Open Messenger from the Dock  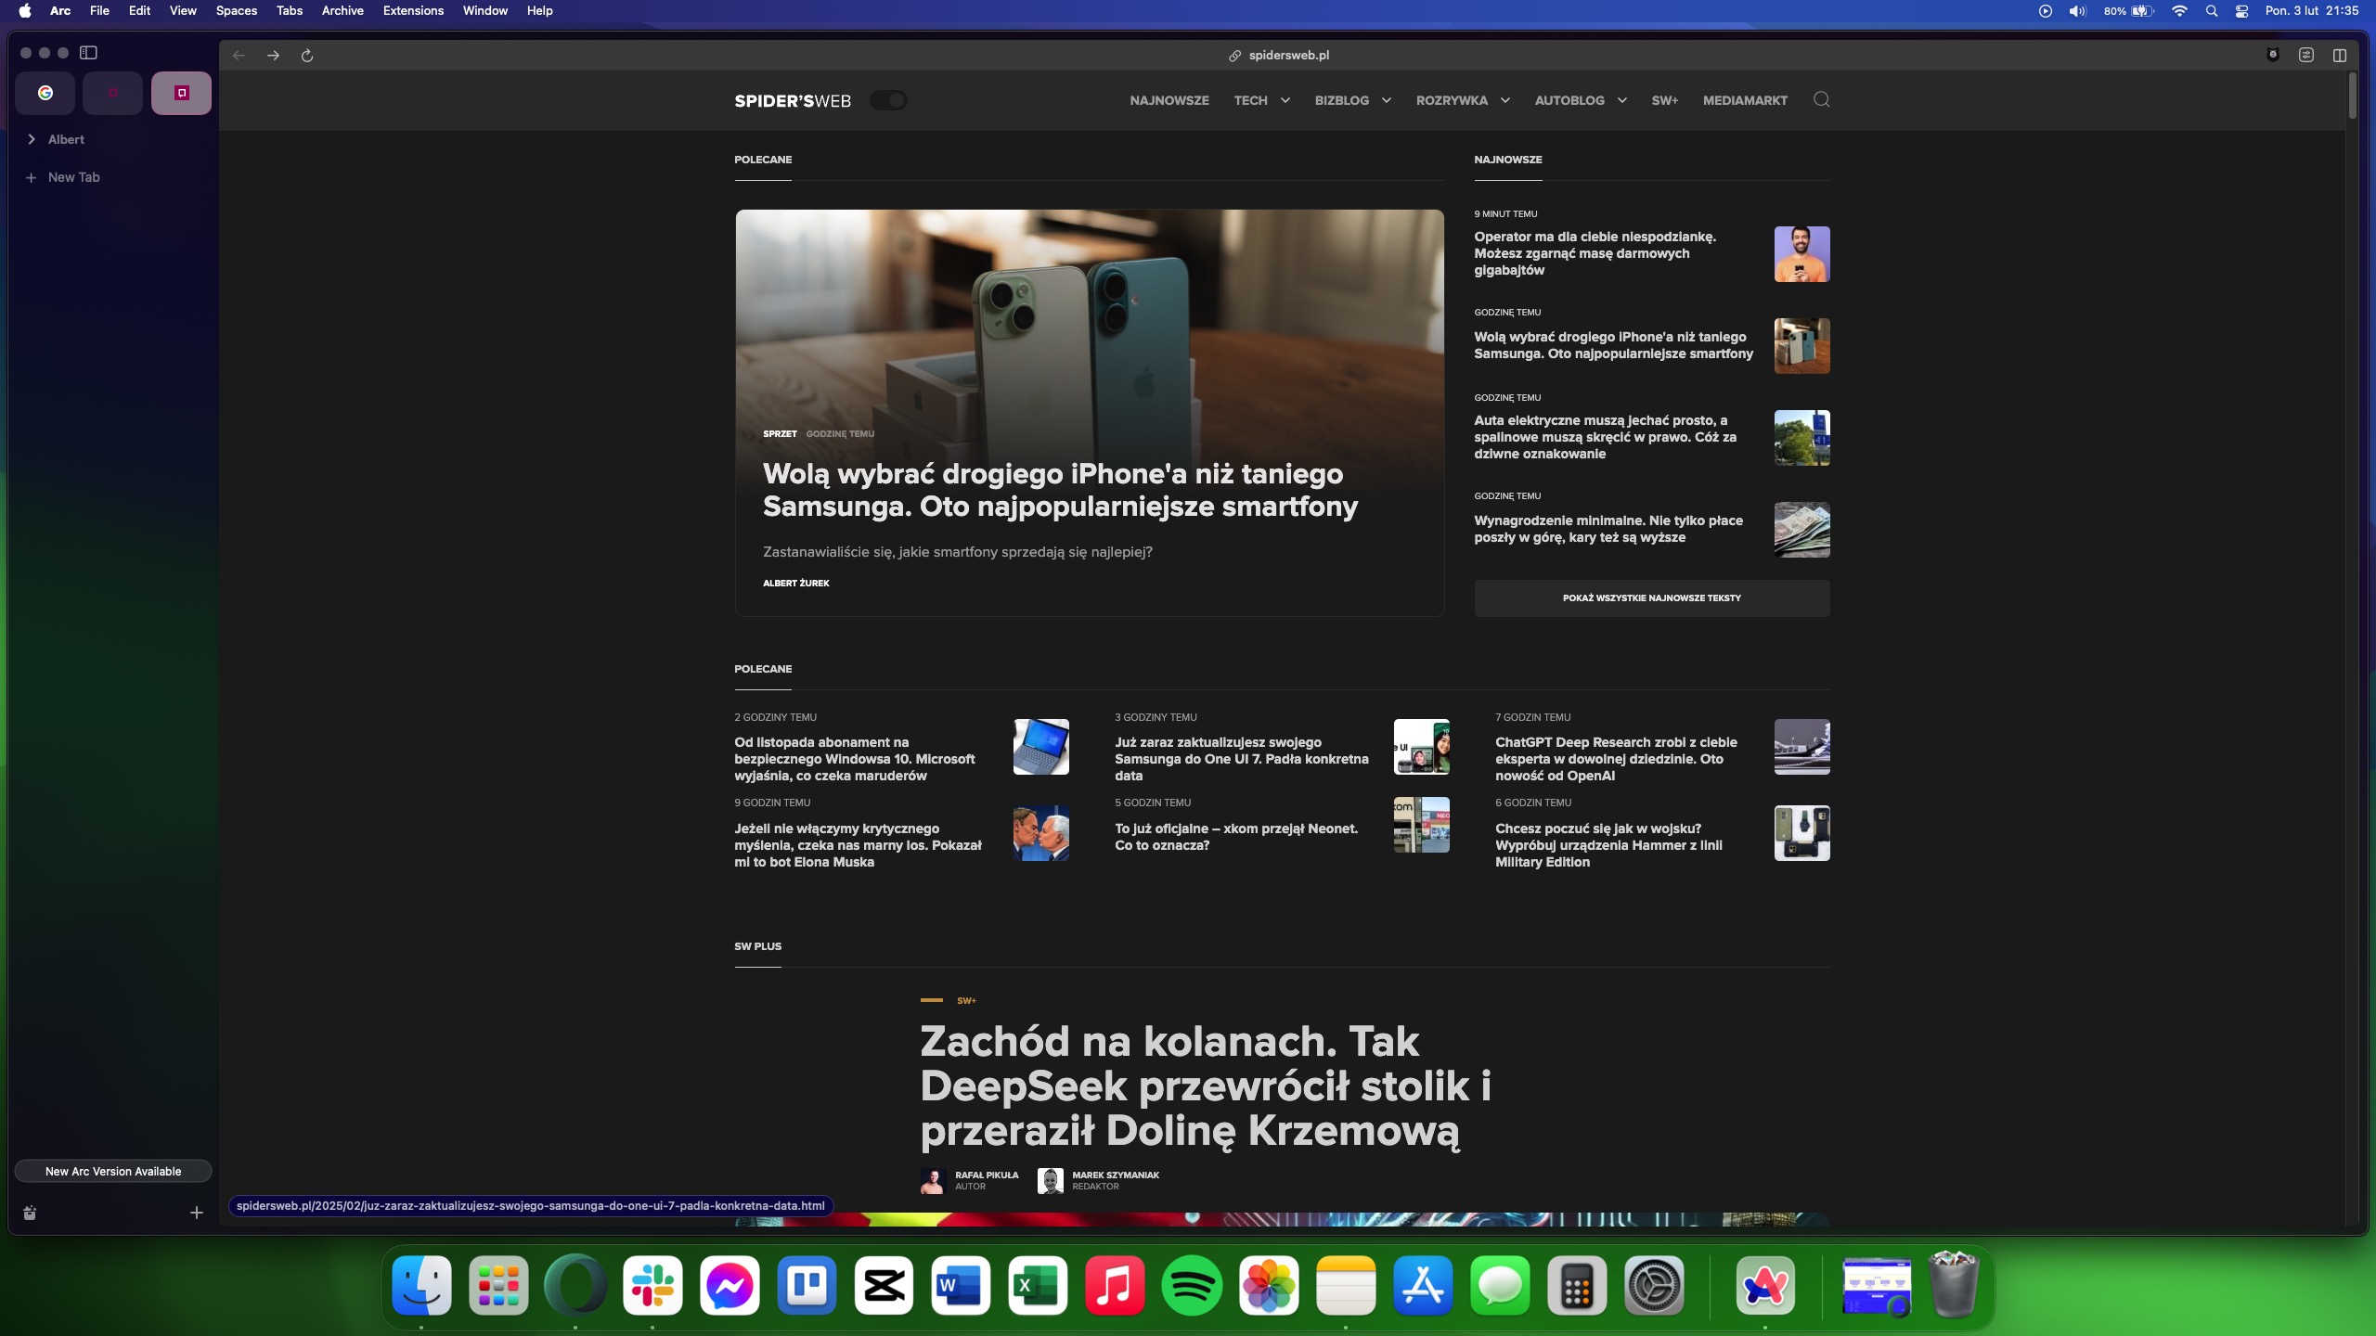tap(730, 1286)
